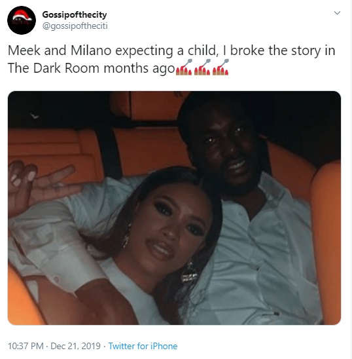Open the Twitter for iPhone link

tap(143, 346)
